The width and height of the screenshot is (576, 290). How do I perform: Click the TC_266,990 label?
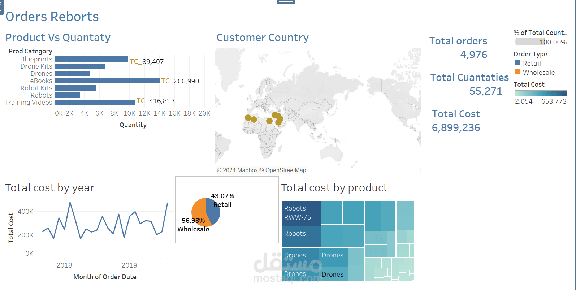[180, 81]
